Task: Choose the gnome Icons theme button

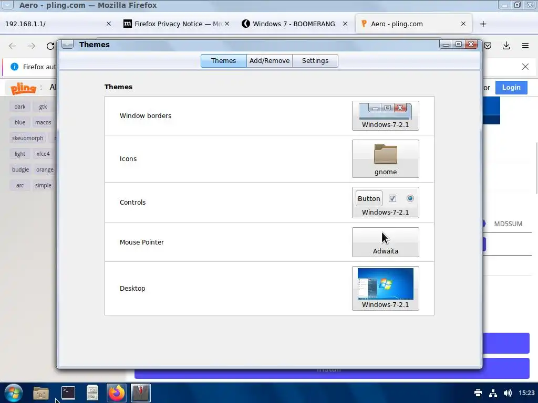Action: [x=385, y=158]
